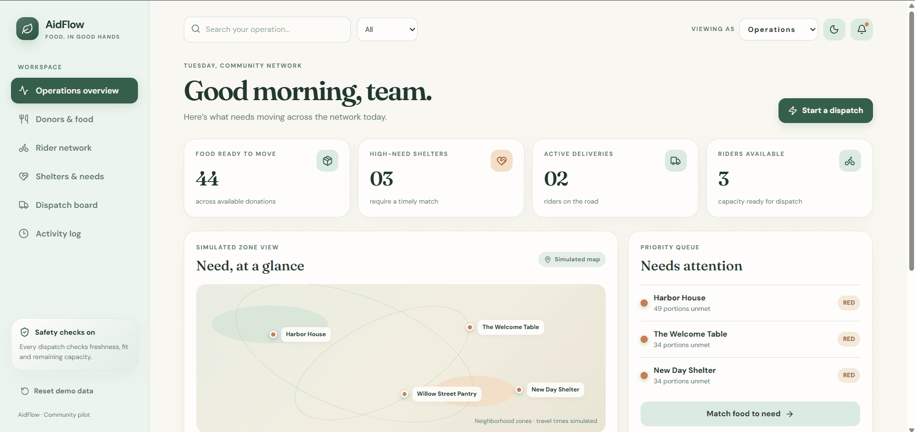Open the All filter dropdown
Screen dimensions: 915x432
387,30
